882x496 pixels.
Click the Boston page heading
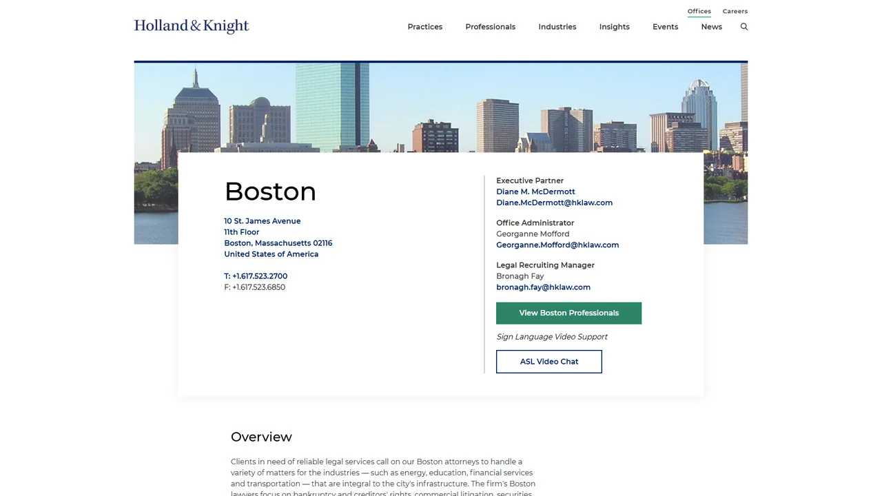270,192
